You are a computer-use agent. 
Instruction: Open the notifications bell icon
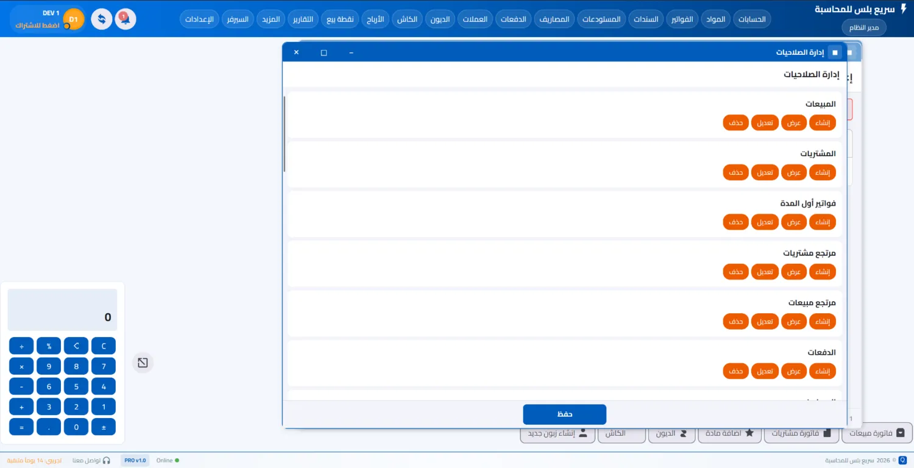126,19
